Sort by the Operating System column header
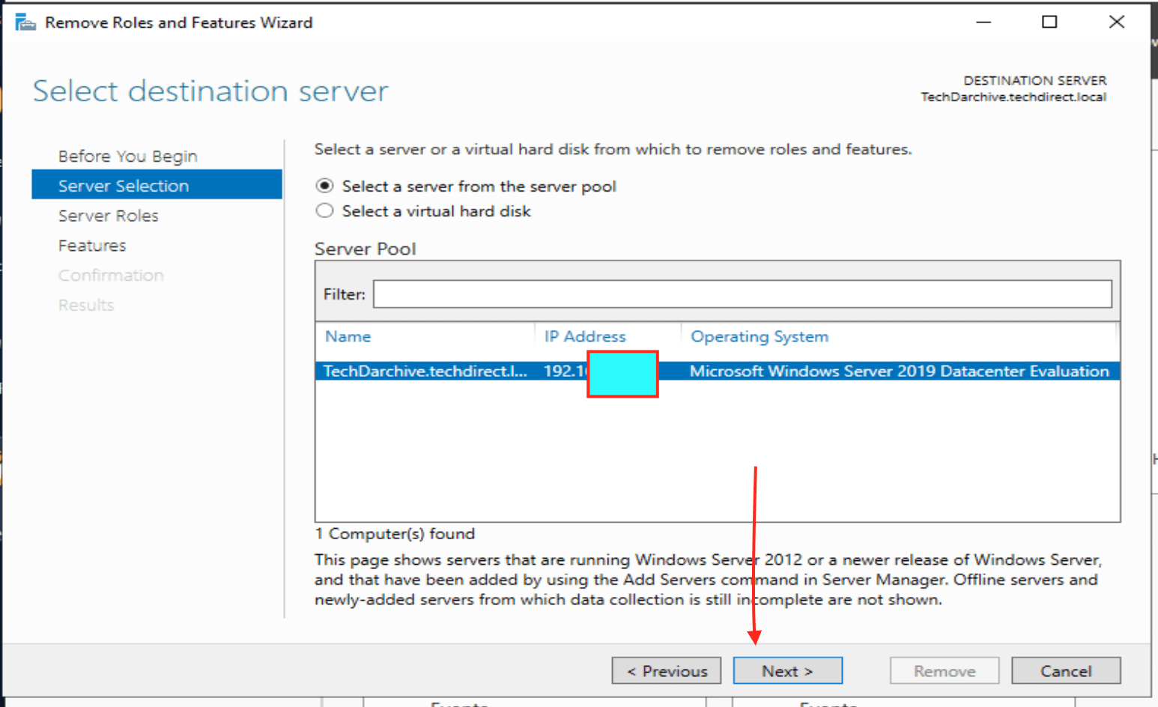The height and width of the screenshot is (707, 1158). (x=759, y=337)
